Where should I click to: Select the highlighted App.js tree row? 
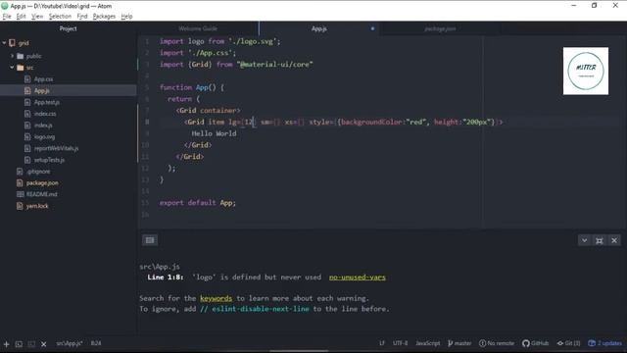tap(69, 91)
